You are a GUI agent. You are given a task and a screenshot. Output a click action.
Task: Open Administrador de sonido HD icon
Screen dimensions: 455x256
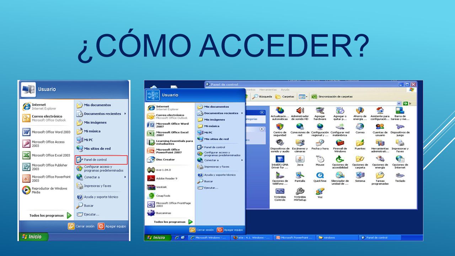pos(300,114)
